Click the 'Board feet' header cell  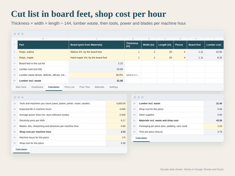coord(196,45)
